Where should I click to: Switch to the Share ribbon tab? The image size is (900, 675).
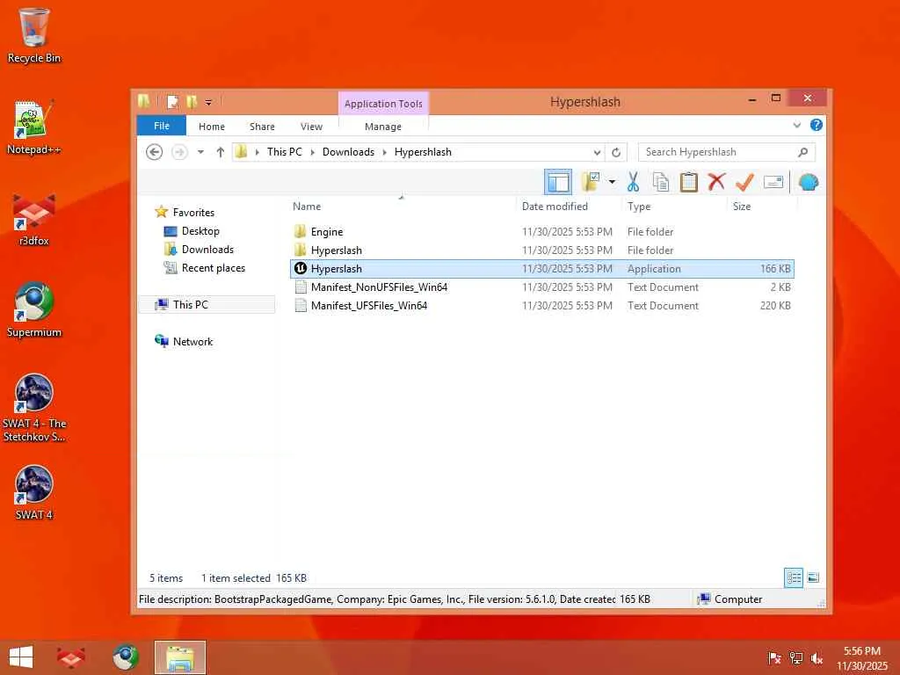click(262, 127)
